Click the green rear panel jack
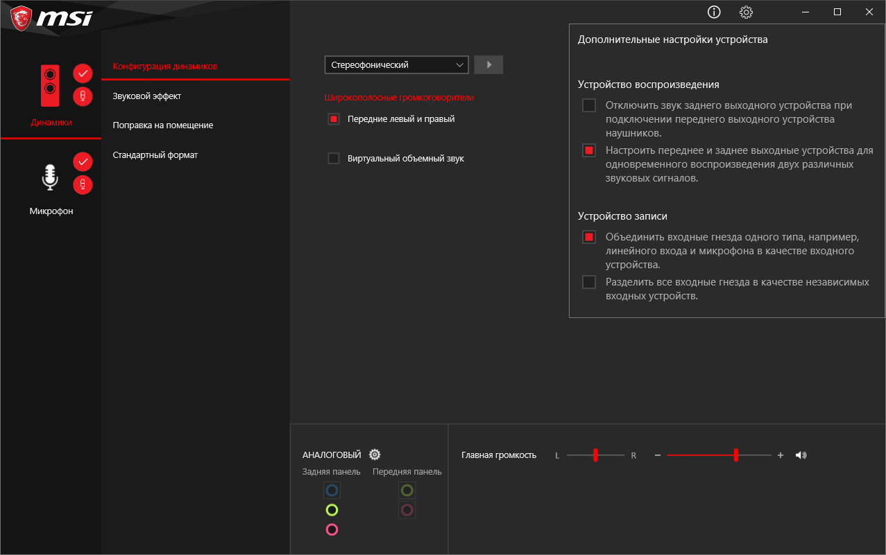This screenshot has width=886, height=555. pos(332,510)
